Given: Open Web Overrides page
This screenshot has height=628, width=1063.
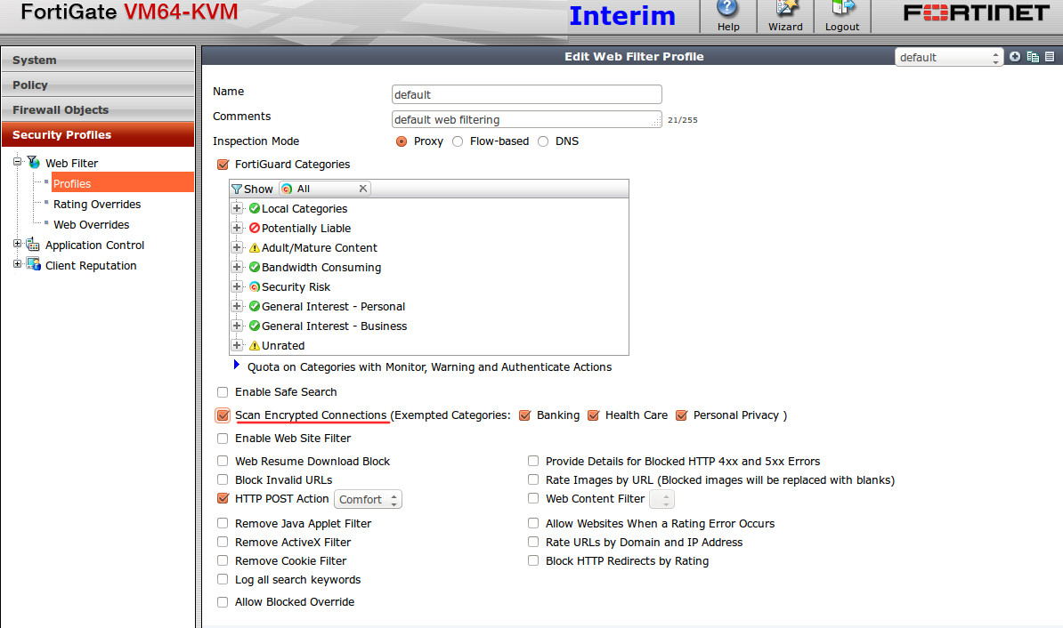Looking at the screenshot, I should tap(91, 224).
